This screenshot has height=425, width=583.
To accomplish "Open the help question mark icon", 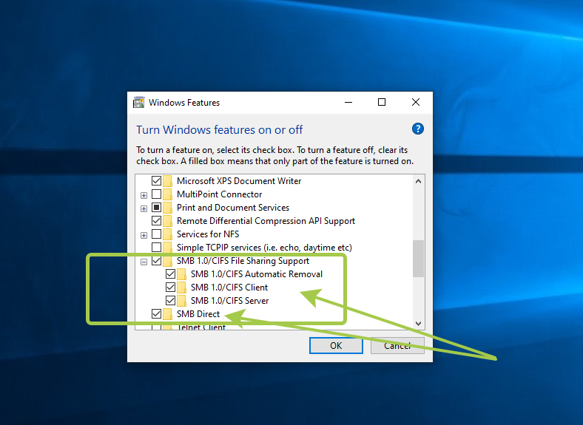I will click(417, 129).
